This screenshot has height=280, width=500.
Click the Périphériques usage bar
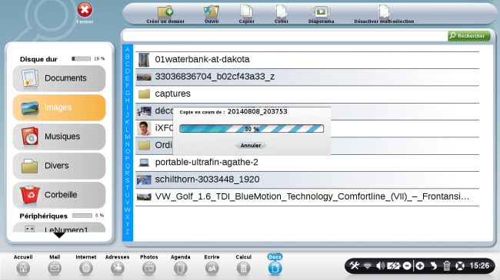click(82, 216)
